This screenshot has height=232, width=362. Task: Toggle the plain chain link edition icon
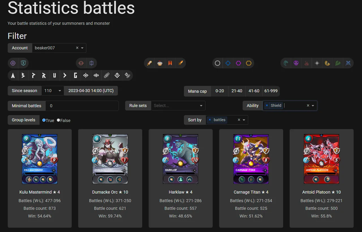click(107, 76)
